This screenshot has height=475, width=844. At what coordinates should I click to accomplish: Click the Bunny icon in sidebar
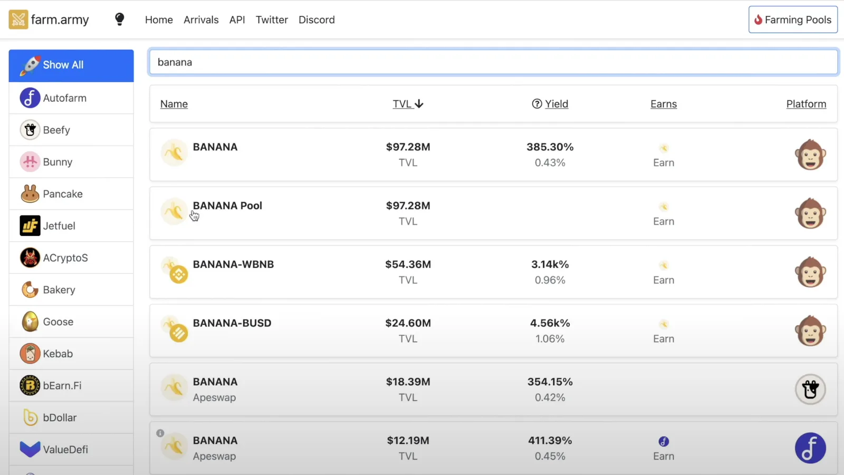click(x=30, y=162)
